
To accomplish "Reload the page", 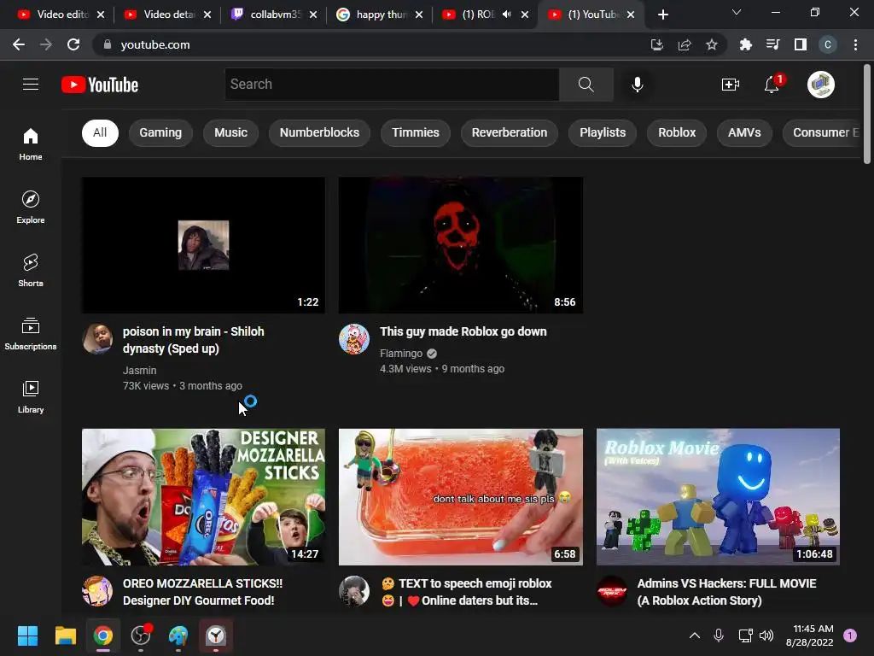I will (x=73, y=44).
